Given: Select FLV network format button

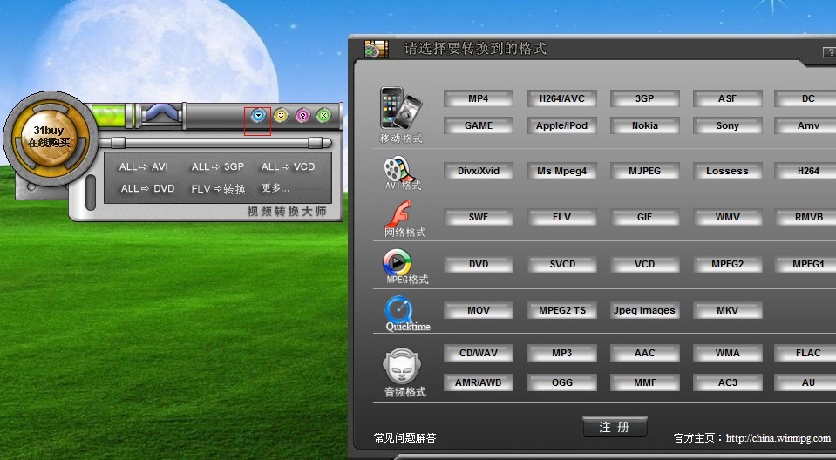Looking at the screenshot, I should coord(561,218).
